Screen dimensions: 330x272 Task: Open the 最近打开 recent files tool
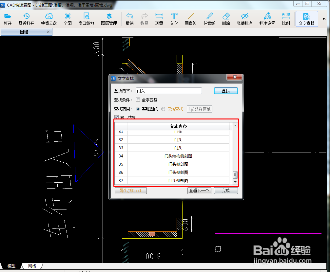coord(26,19)
